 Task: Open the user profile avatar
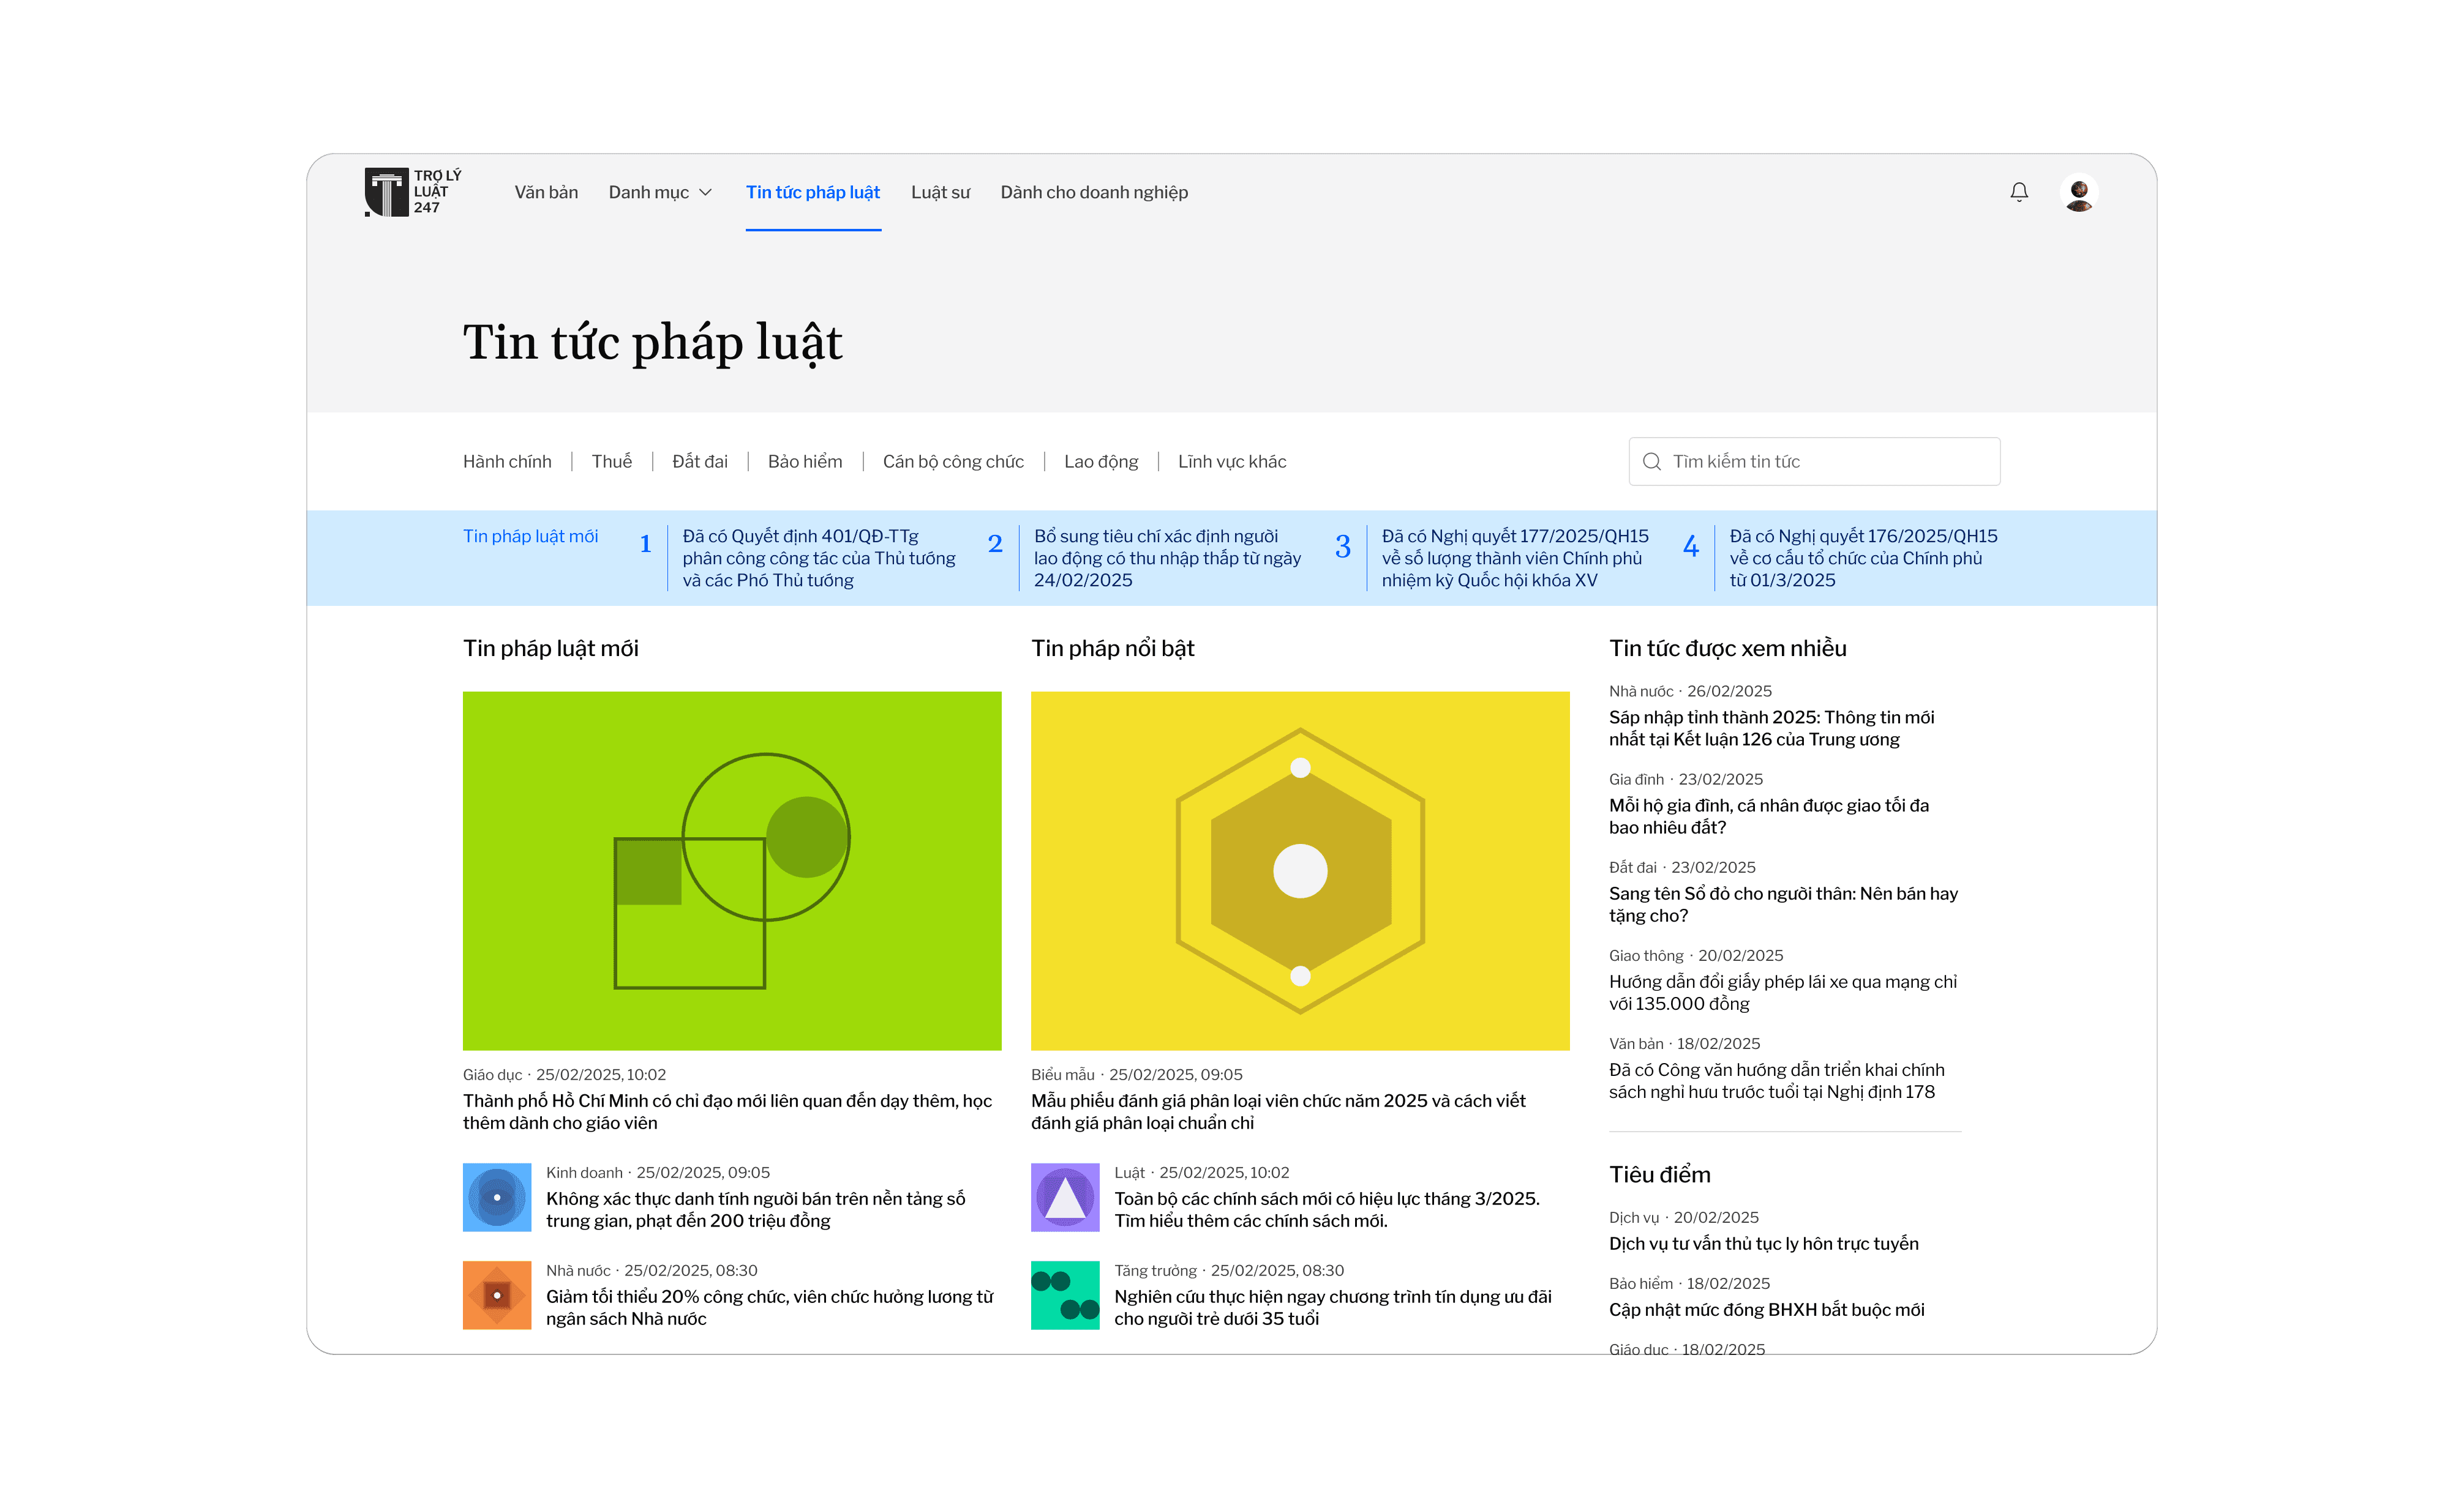(2079, 192)
